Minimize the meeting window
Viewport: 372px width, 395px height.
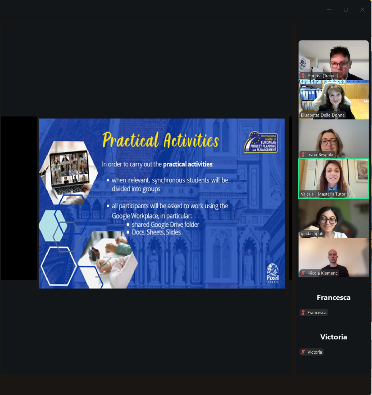click(329, 10)
